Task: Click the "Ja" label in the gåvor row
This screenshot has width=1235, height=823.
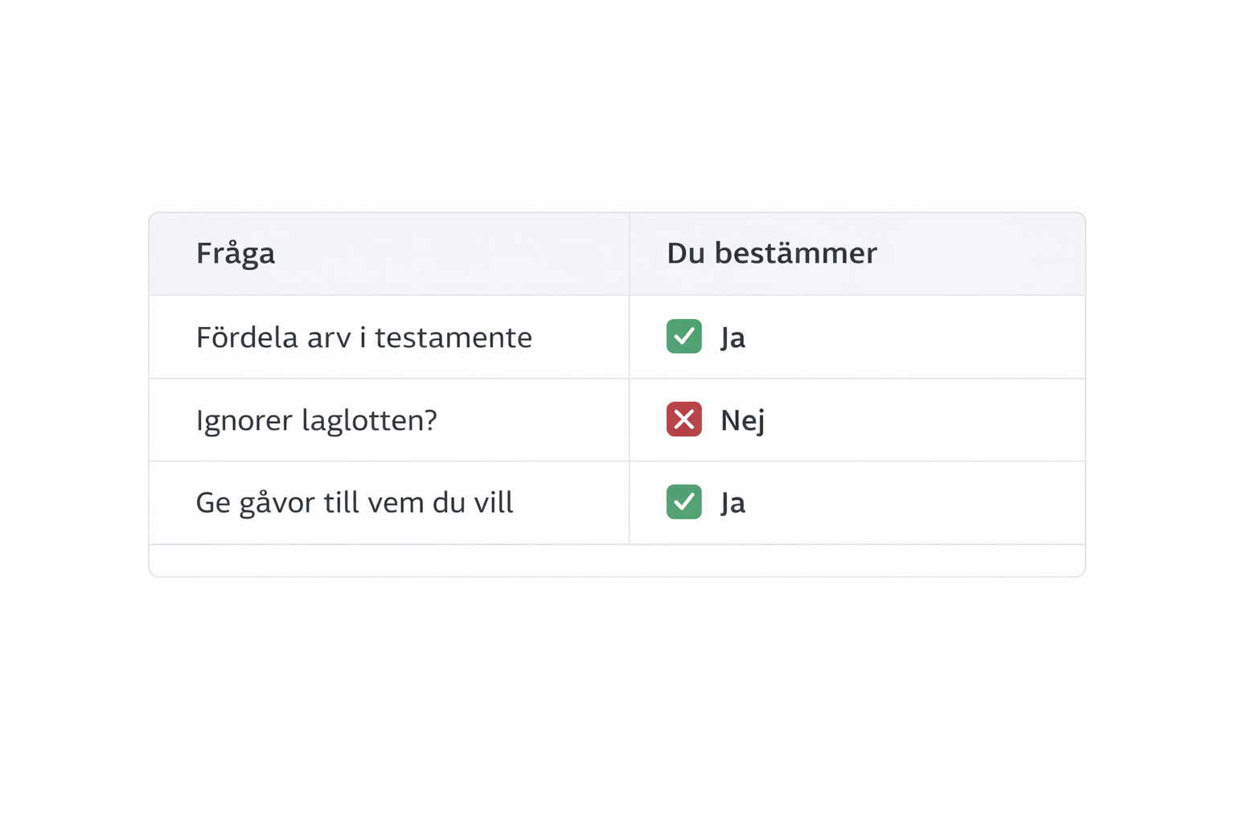Action: 732,503
